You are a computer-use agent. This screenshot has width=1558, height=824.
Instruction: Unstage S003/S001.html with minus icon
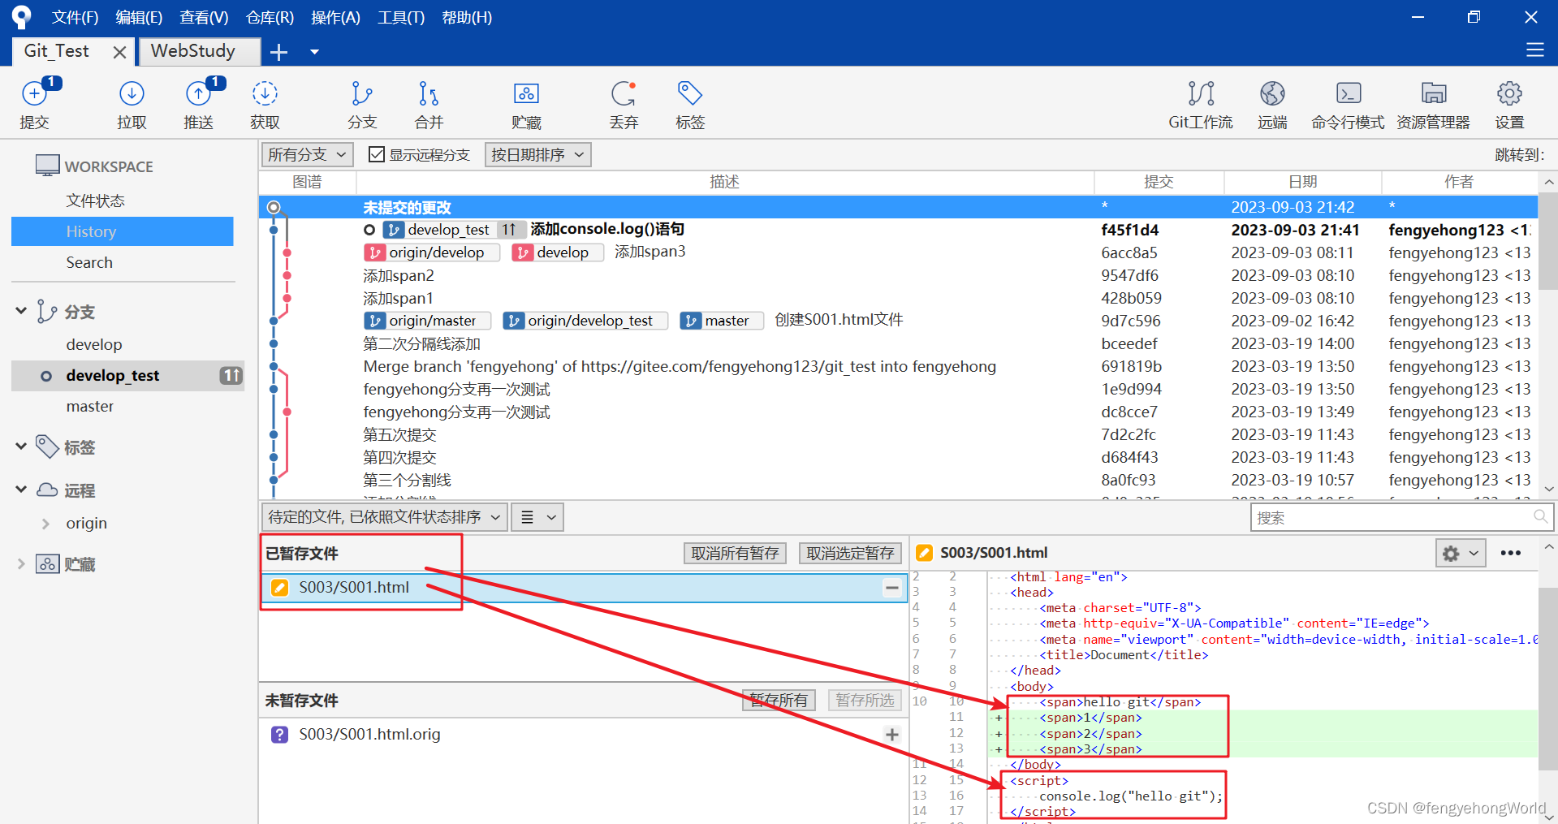click(891, 588)
